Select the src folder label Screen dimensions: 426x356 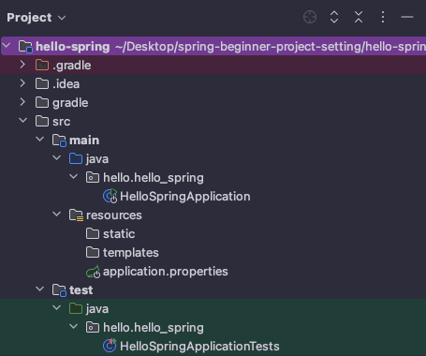coord(61,122)
